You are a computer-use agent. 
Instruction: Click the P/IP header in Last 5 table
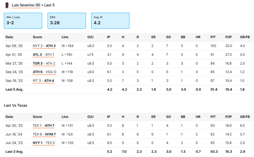(x=229, y=37)
